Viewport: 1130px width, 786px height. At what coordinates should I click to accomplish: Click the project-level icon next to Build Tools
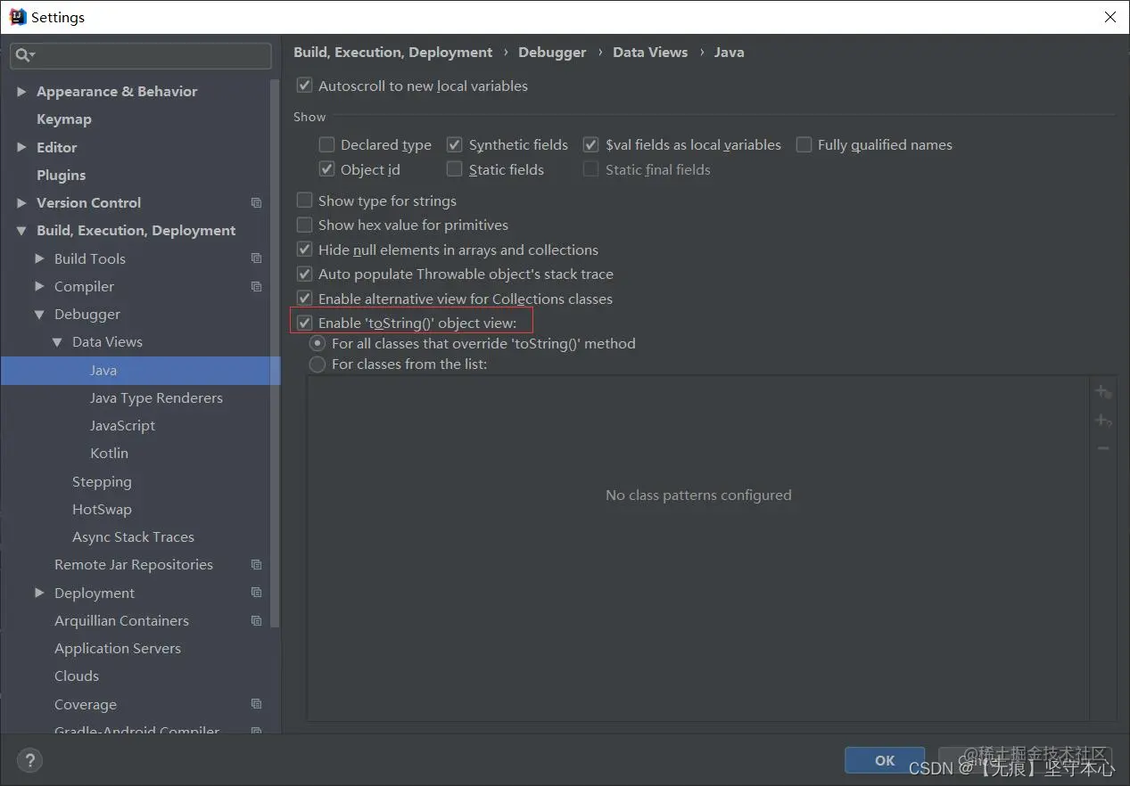coord(257,258)
